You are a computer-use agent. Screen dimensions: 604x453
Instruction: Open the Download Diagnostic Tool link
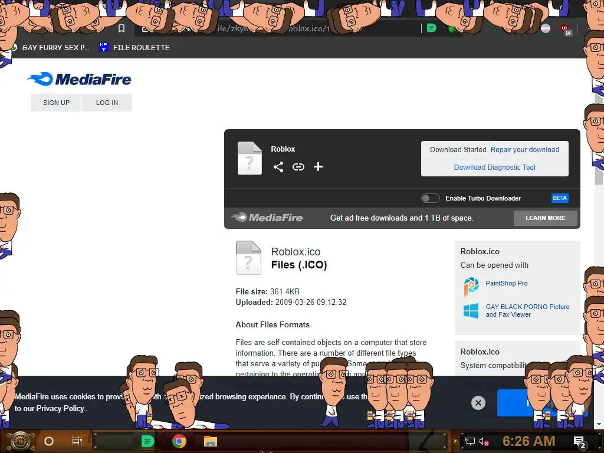tap(495, 167)
